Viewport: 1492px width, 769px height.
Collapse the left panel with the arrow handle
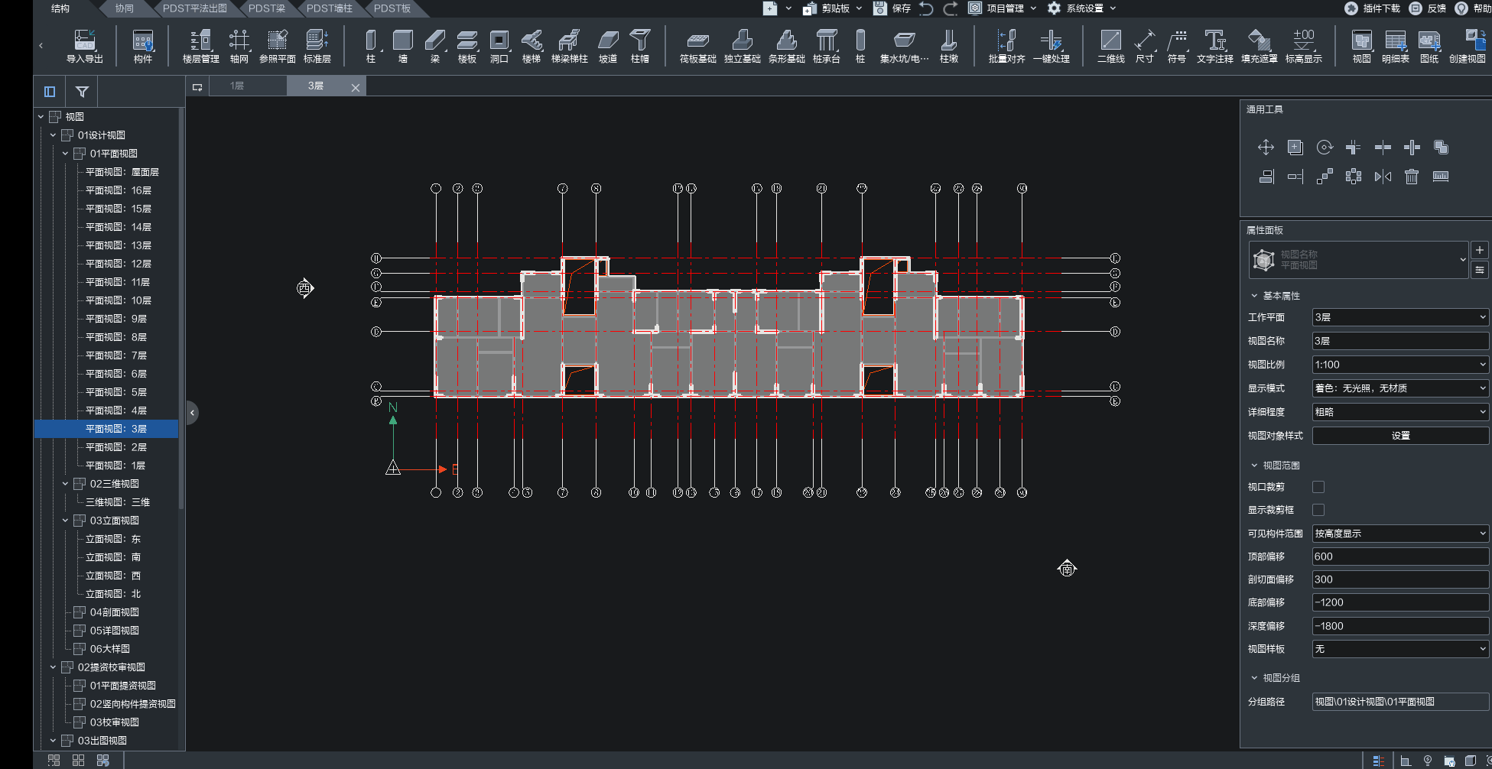tap(192, 413)
